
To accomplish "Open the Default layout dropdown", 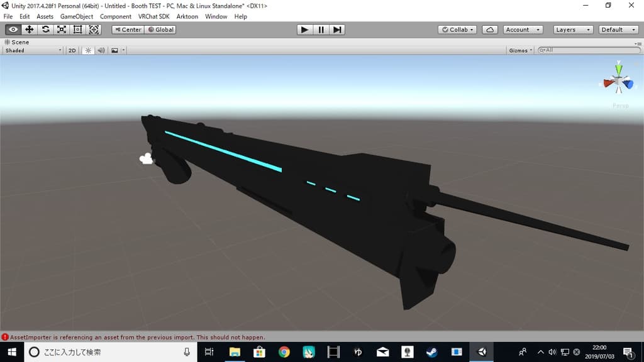I will [619, 30].
